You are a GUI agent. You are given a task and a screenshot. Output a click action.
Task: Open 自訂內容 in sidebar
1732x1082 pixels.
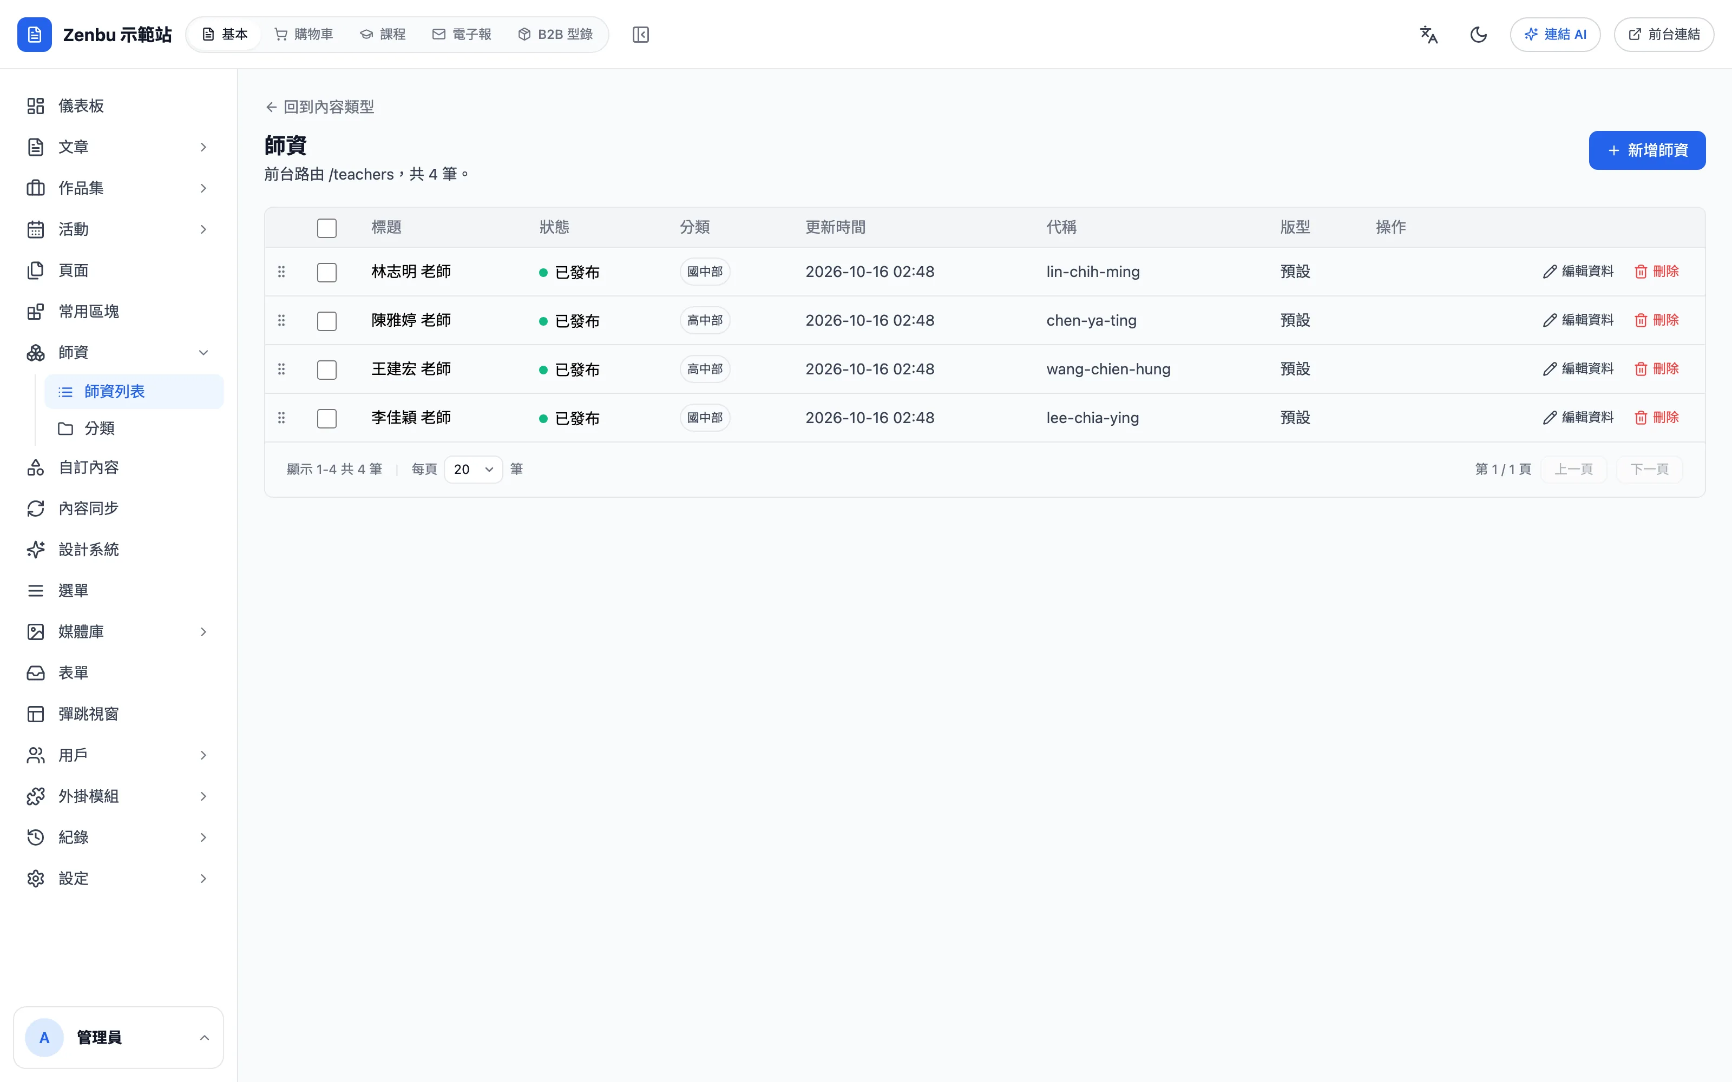pyautogui.click(x=118, y=467)
